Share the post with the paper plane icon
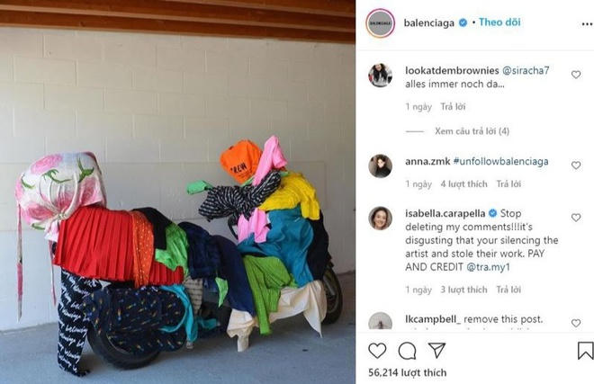The width and height of the screenshot is (594, 384). point(436,351)
